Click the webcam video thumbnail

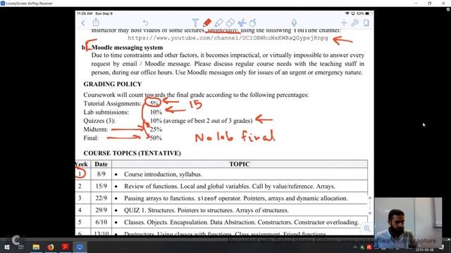coord(409,223)
